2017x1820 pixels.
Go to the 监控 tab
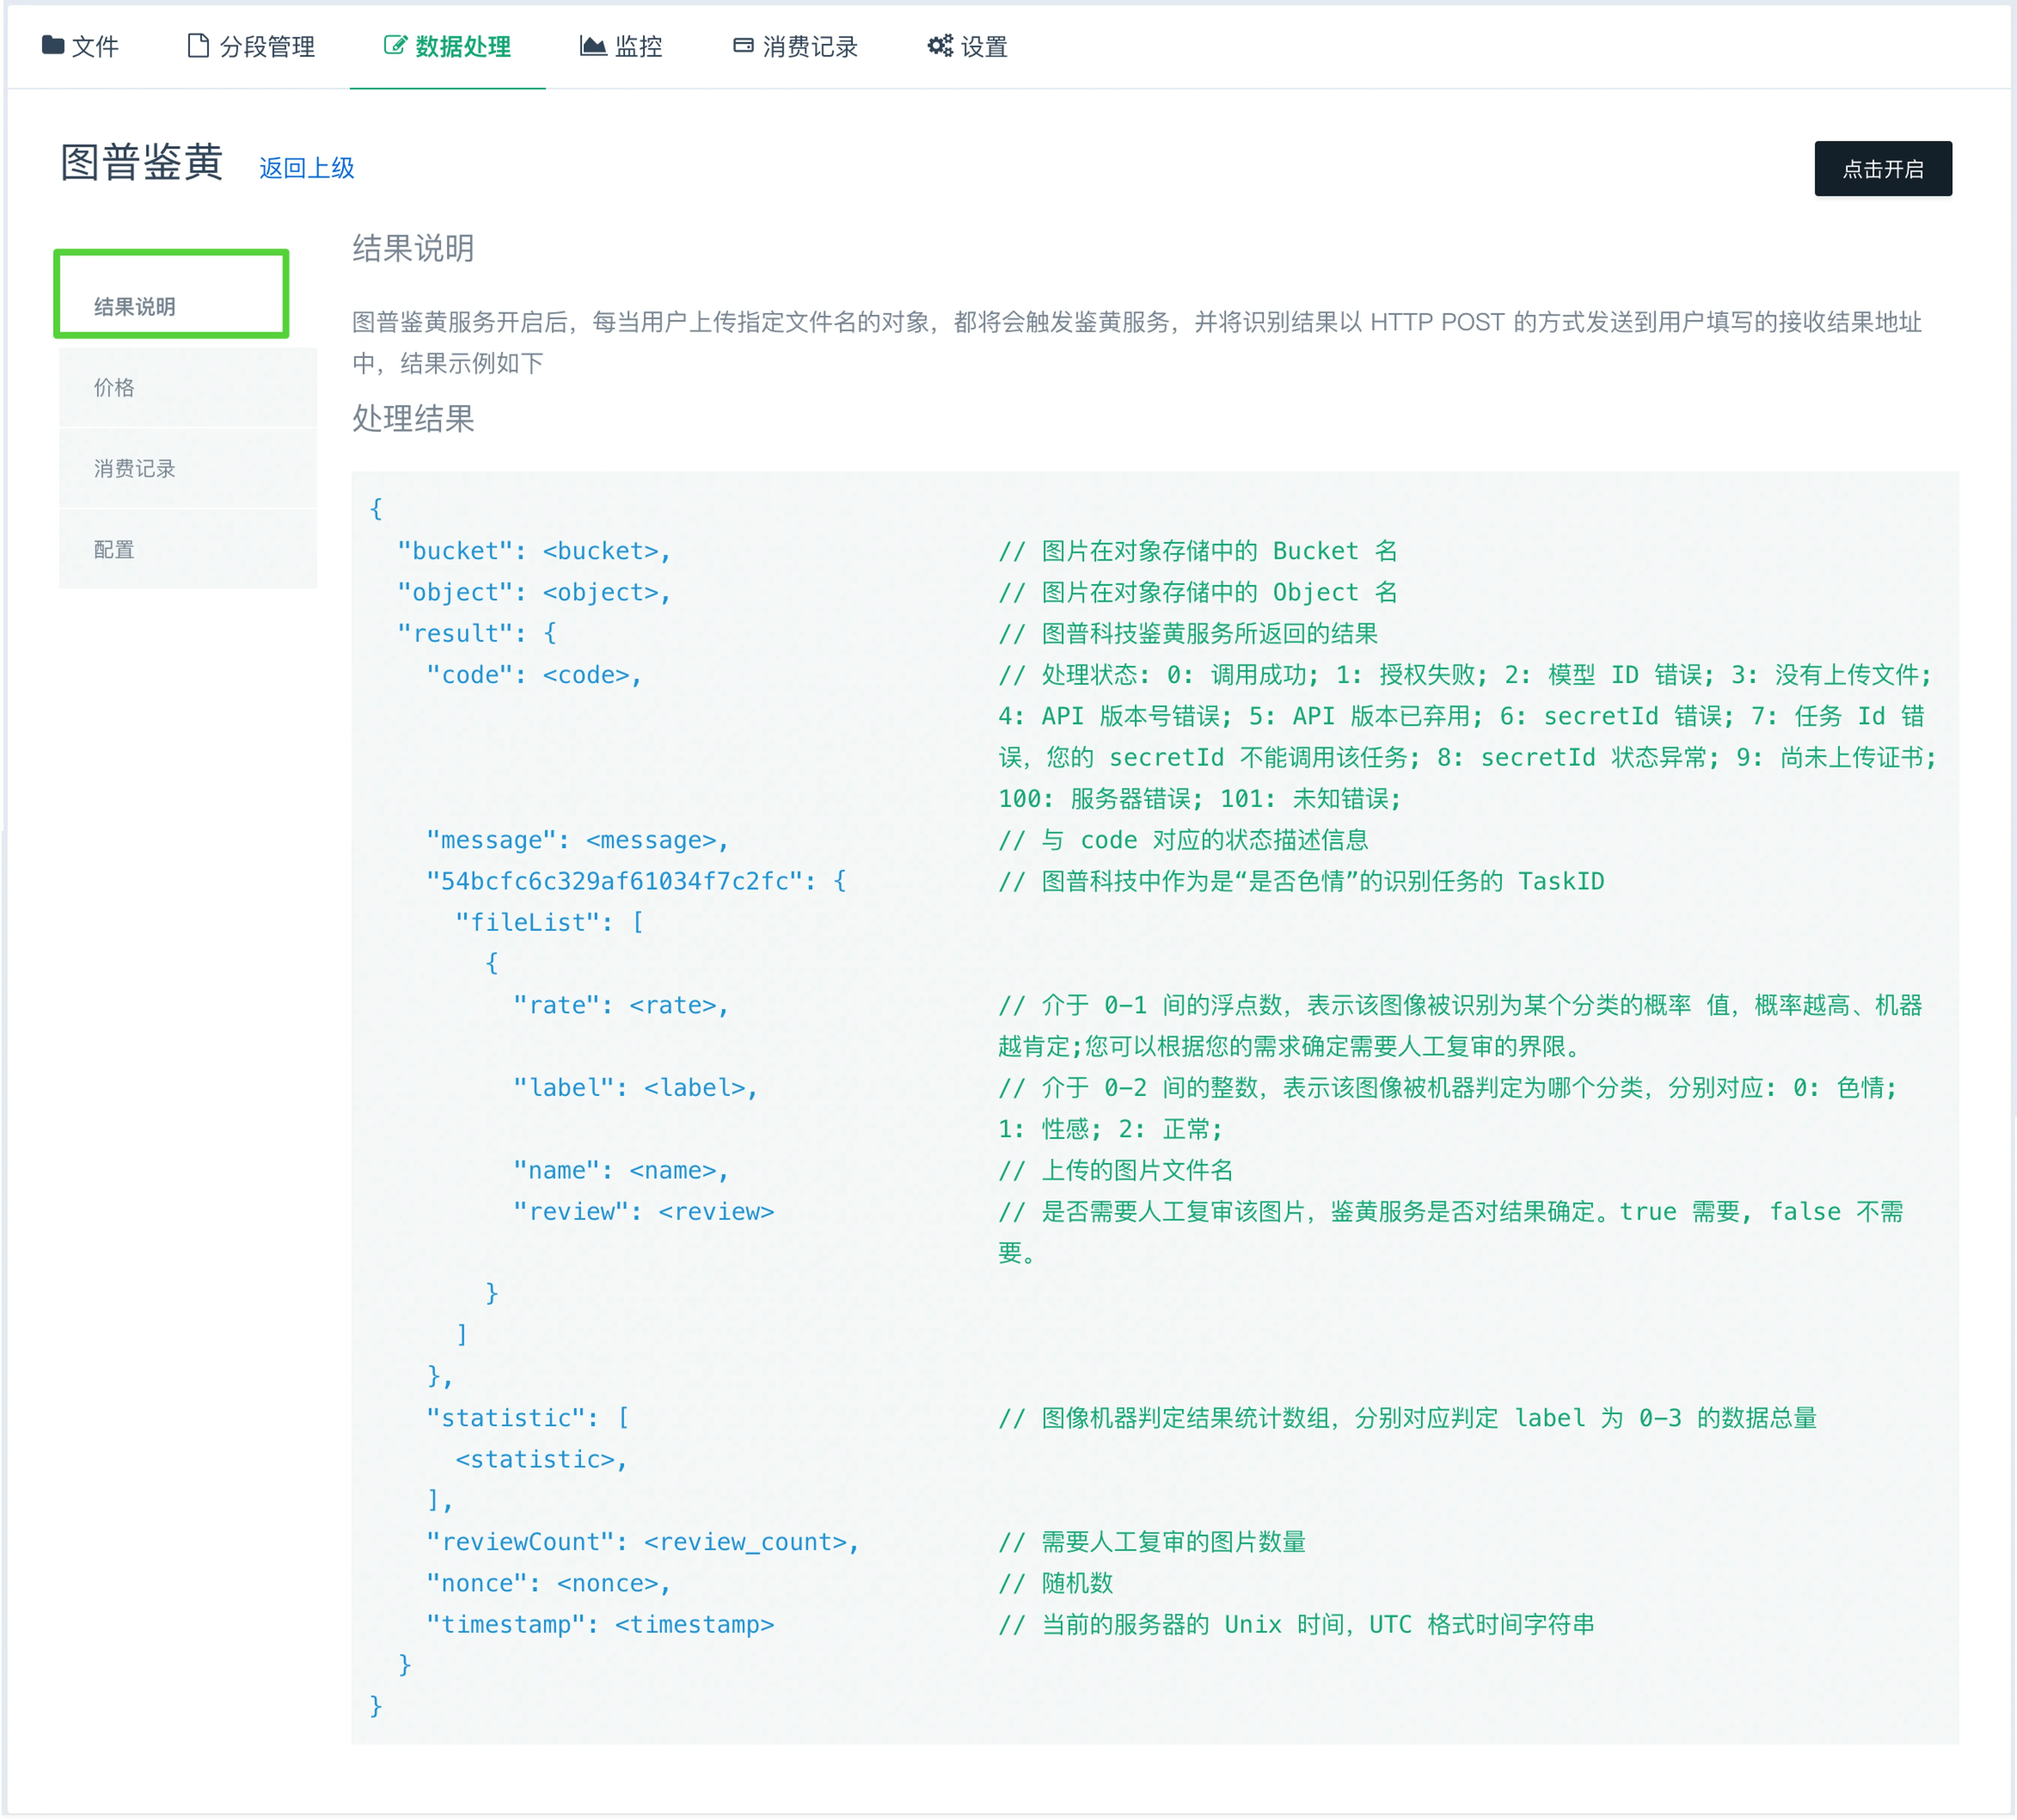(x=621, y=46)
